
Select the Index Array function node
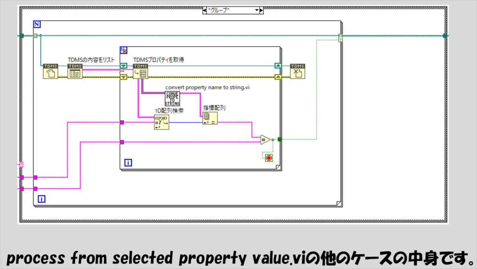(x=210, y=118)
